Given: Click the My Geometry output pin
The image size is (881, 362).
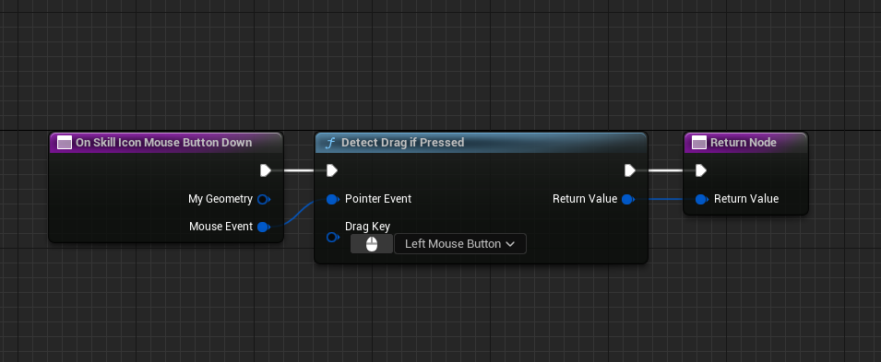Looking at the screenshot, I should pyautogui.click(x=263, y=199).
